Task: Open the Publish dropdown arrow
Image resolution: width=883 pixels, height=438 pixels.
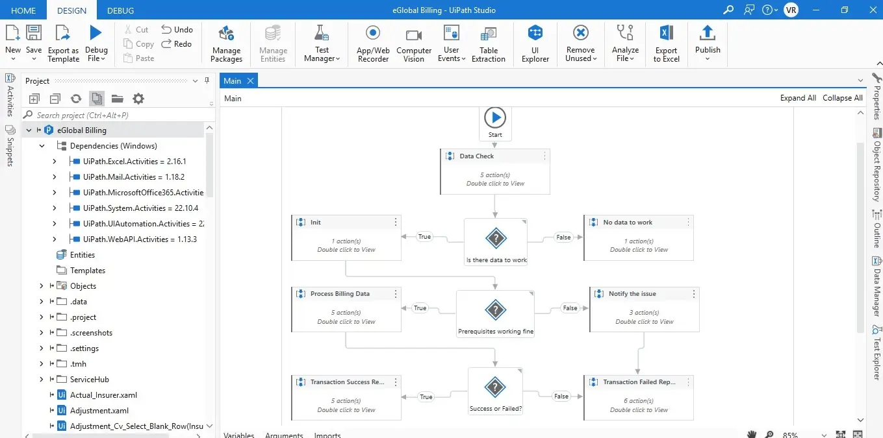Action: 708,59
